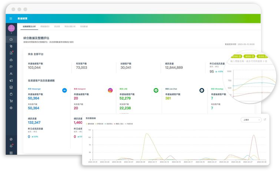Click the dark Live Chat bubble icon

pos(202,90)
